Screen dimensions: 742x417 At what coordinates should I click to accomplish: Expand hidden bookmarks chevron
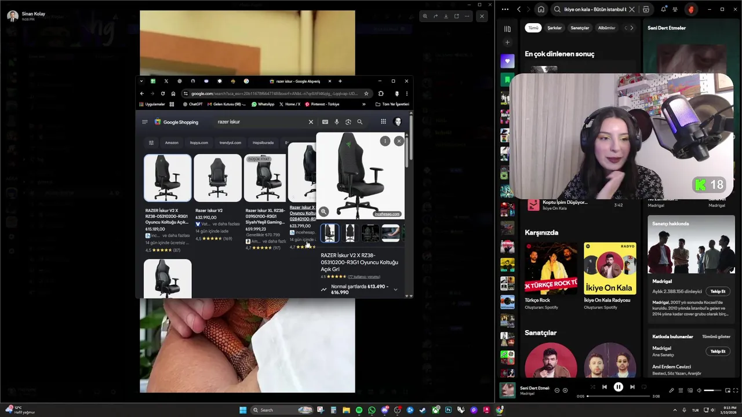point(364,104)
